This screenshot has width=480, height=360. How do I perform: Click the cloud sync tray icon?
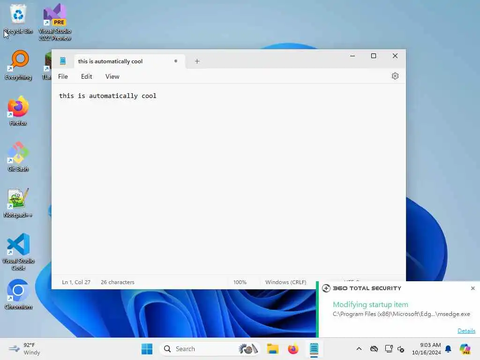[374, 349]
